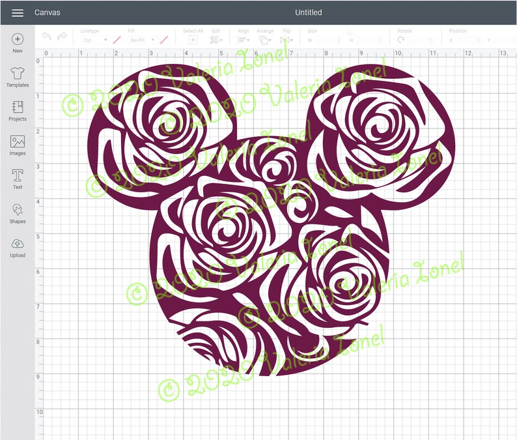Select the rose Mickey head design
The image size is (517, 440).
tap(271, 220)
